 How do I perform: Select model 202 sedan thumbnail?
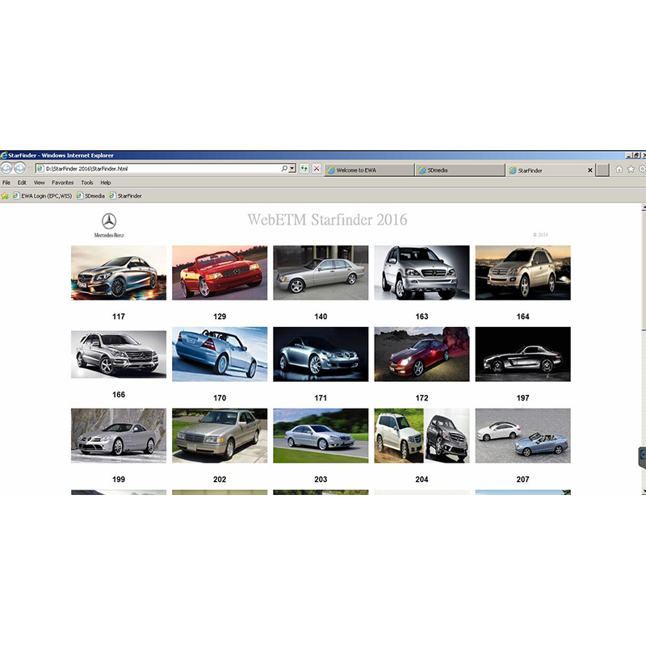(x=220, y=436)
